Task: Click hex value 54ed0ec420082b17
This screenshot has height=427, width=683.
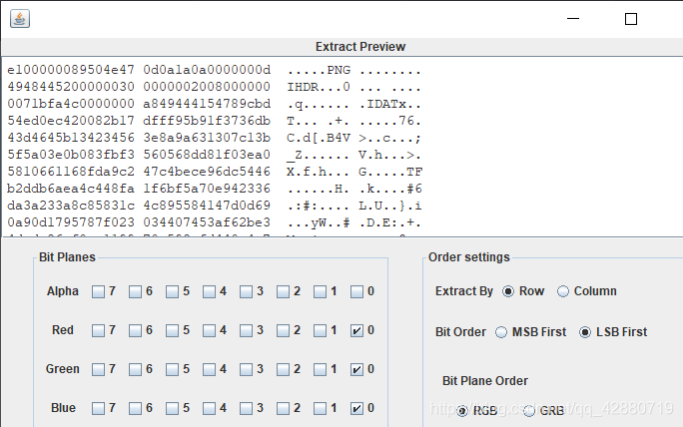Action: [x=71, y=121]
